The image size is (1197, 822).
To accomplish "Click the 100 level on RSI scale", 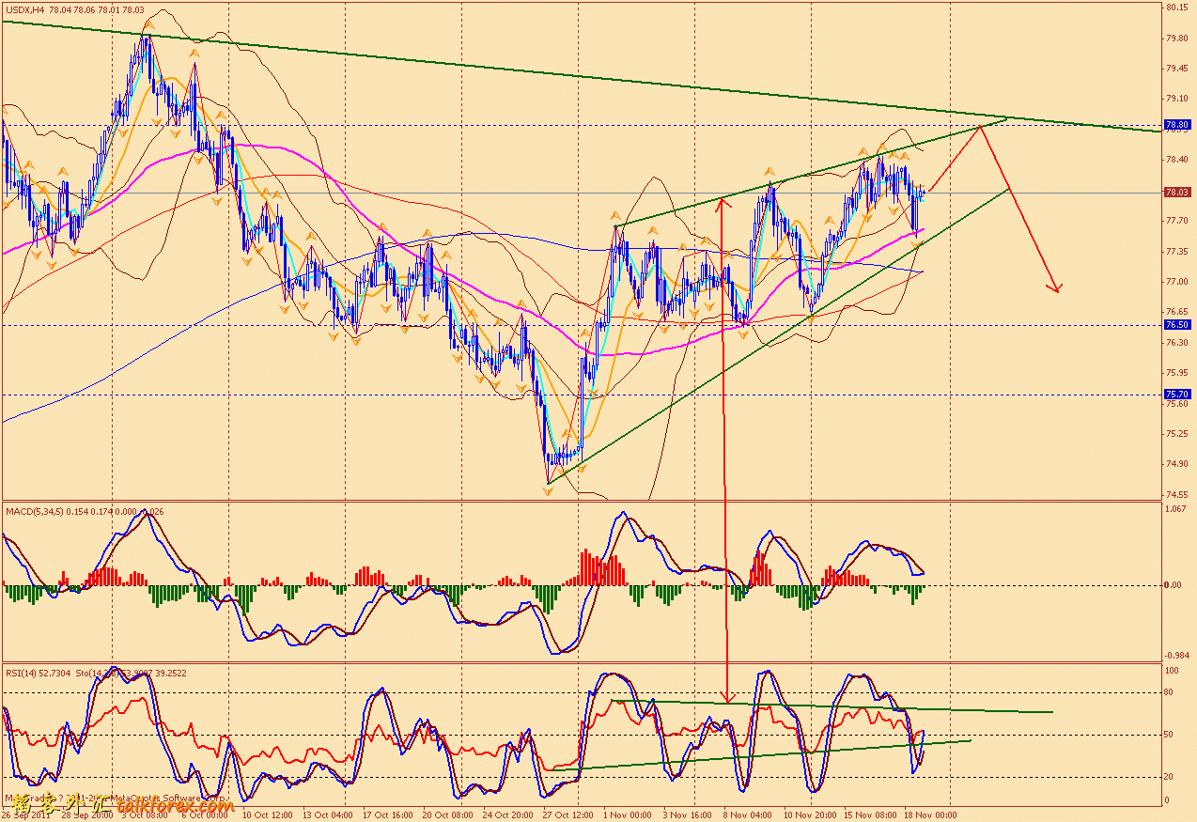I will click(1172, 672).
